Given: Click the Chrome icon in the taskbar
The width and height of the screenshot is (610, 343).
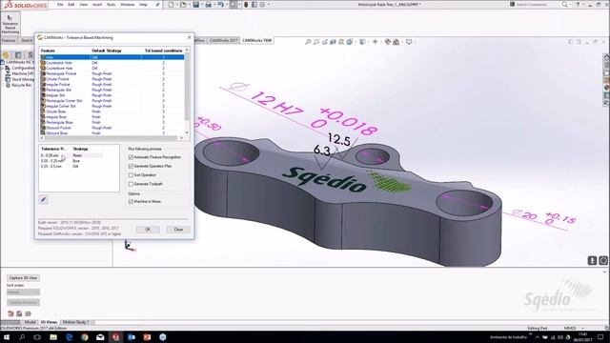Looking at the screenshot, I should tap(85, 337).
